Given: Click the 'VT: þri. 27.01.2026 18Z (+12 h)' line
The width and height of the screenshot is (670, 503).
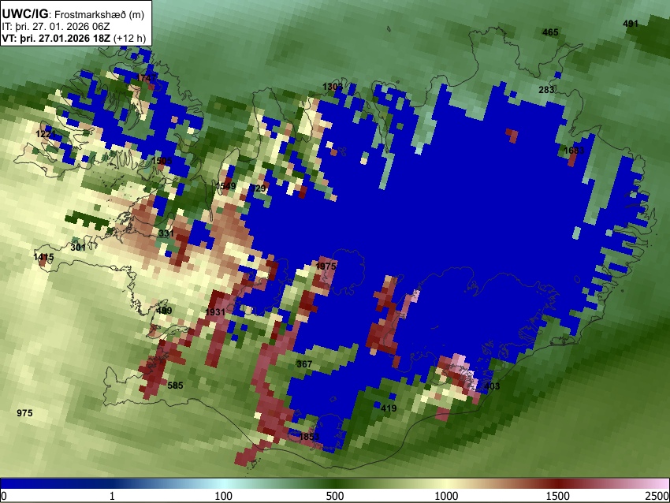Looking at the screenshot, I should point(74,38).
